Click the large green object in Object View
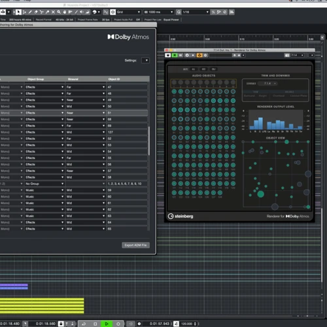This screenshot has width=327, height=327. [x=261, y=194]
